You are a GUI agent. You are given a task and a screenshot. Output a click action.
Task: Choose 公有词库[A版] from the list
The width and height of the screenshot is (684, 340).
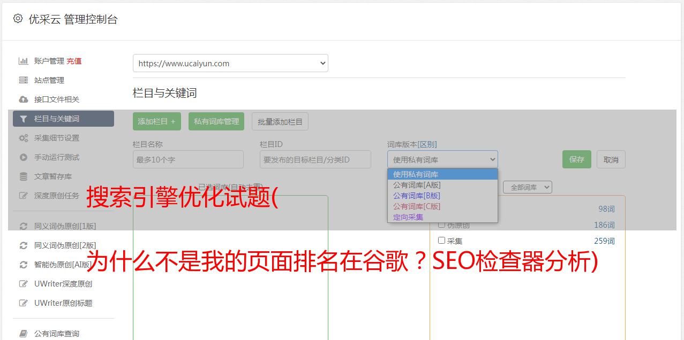(442, 185)
